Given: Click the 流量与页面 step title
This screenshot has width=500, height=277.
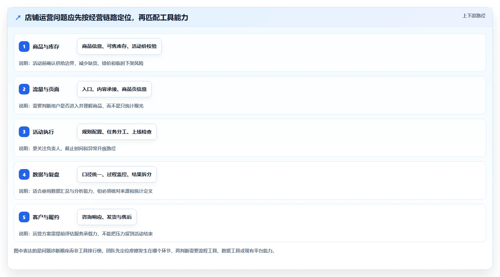Looking at the screenshot, I should point(46,89).
